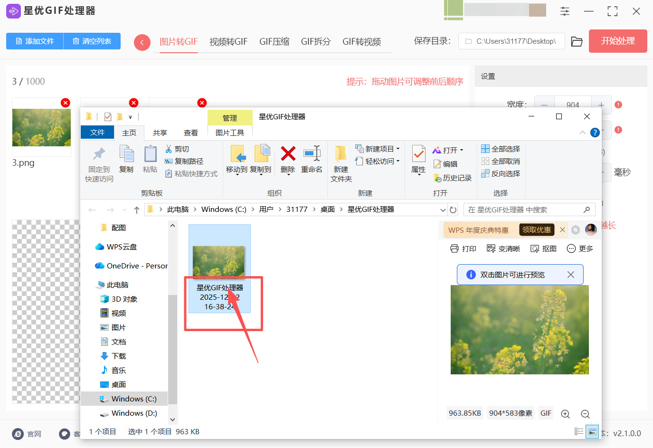Open the 查看 ribbon tab in Explorer

tap(190, 133)
